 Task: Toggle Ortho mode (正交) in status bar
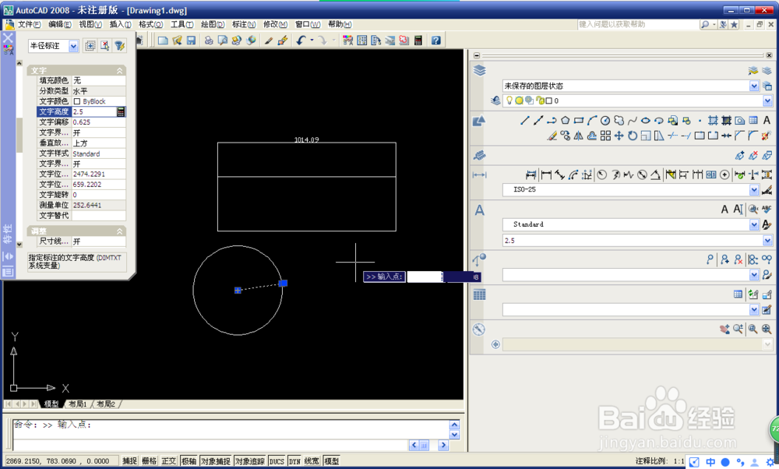pyautogui.click(x=169, y=461)
